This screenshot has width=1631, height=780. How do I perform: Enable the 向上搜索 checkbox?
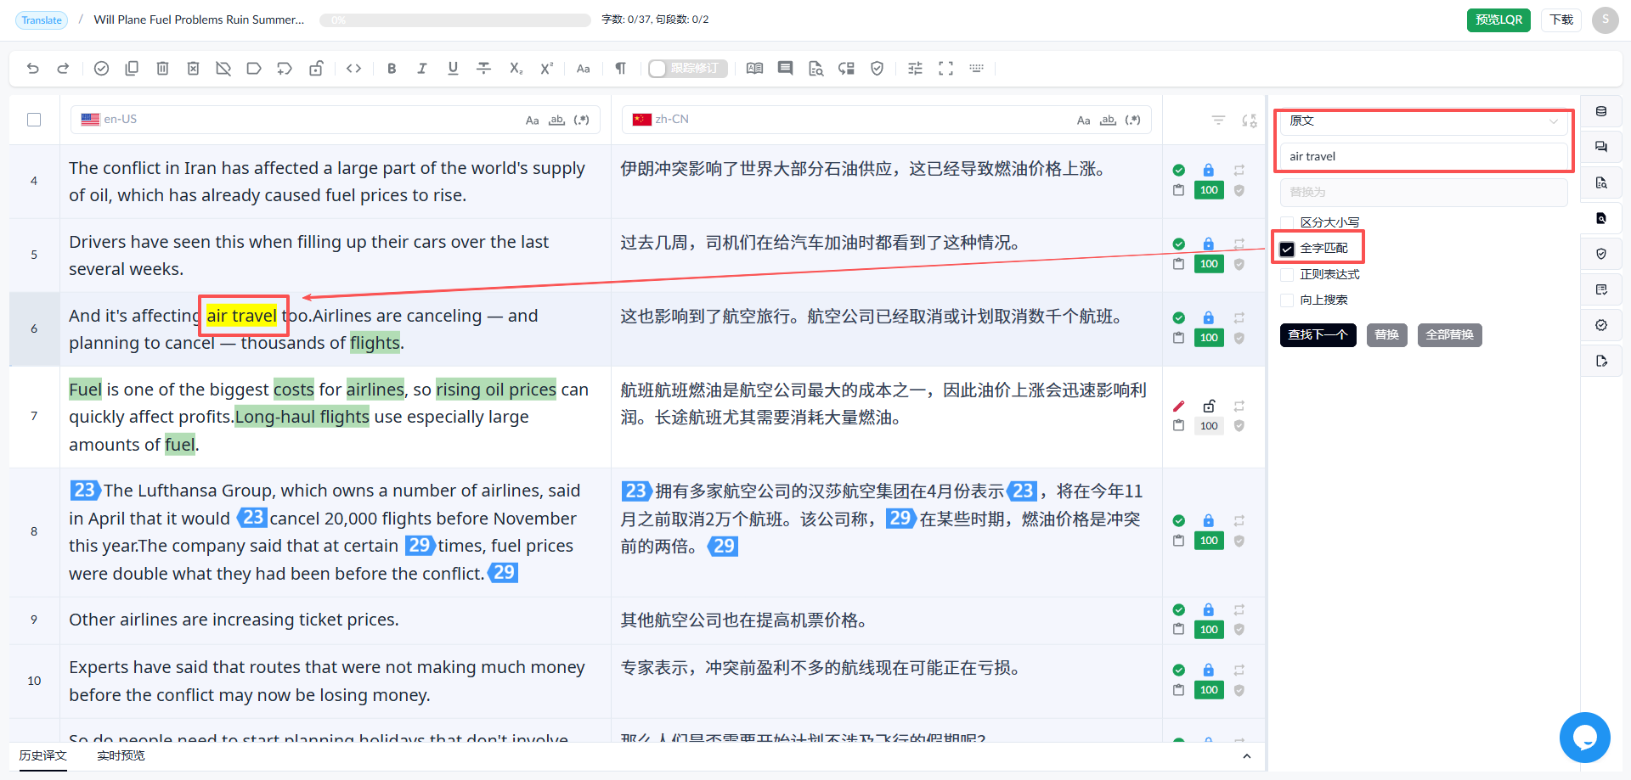[1287, 300]
